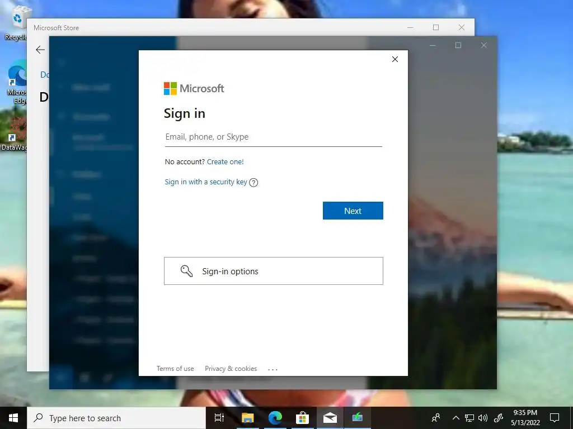Close the Microsoft sign-in dialog

394,59
